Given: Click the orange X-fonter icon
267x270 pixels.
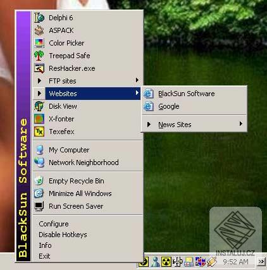Looking at the screenshot, I should pos(39,119).
